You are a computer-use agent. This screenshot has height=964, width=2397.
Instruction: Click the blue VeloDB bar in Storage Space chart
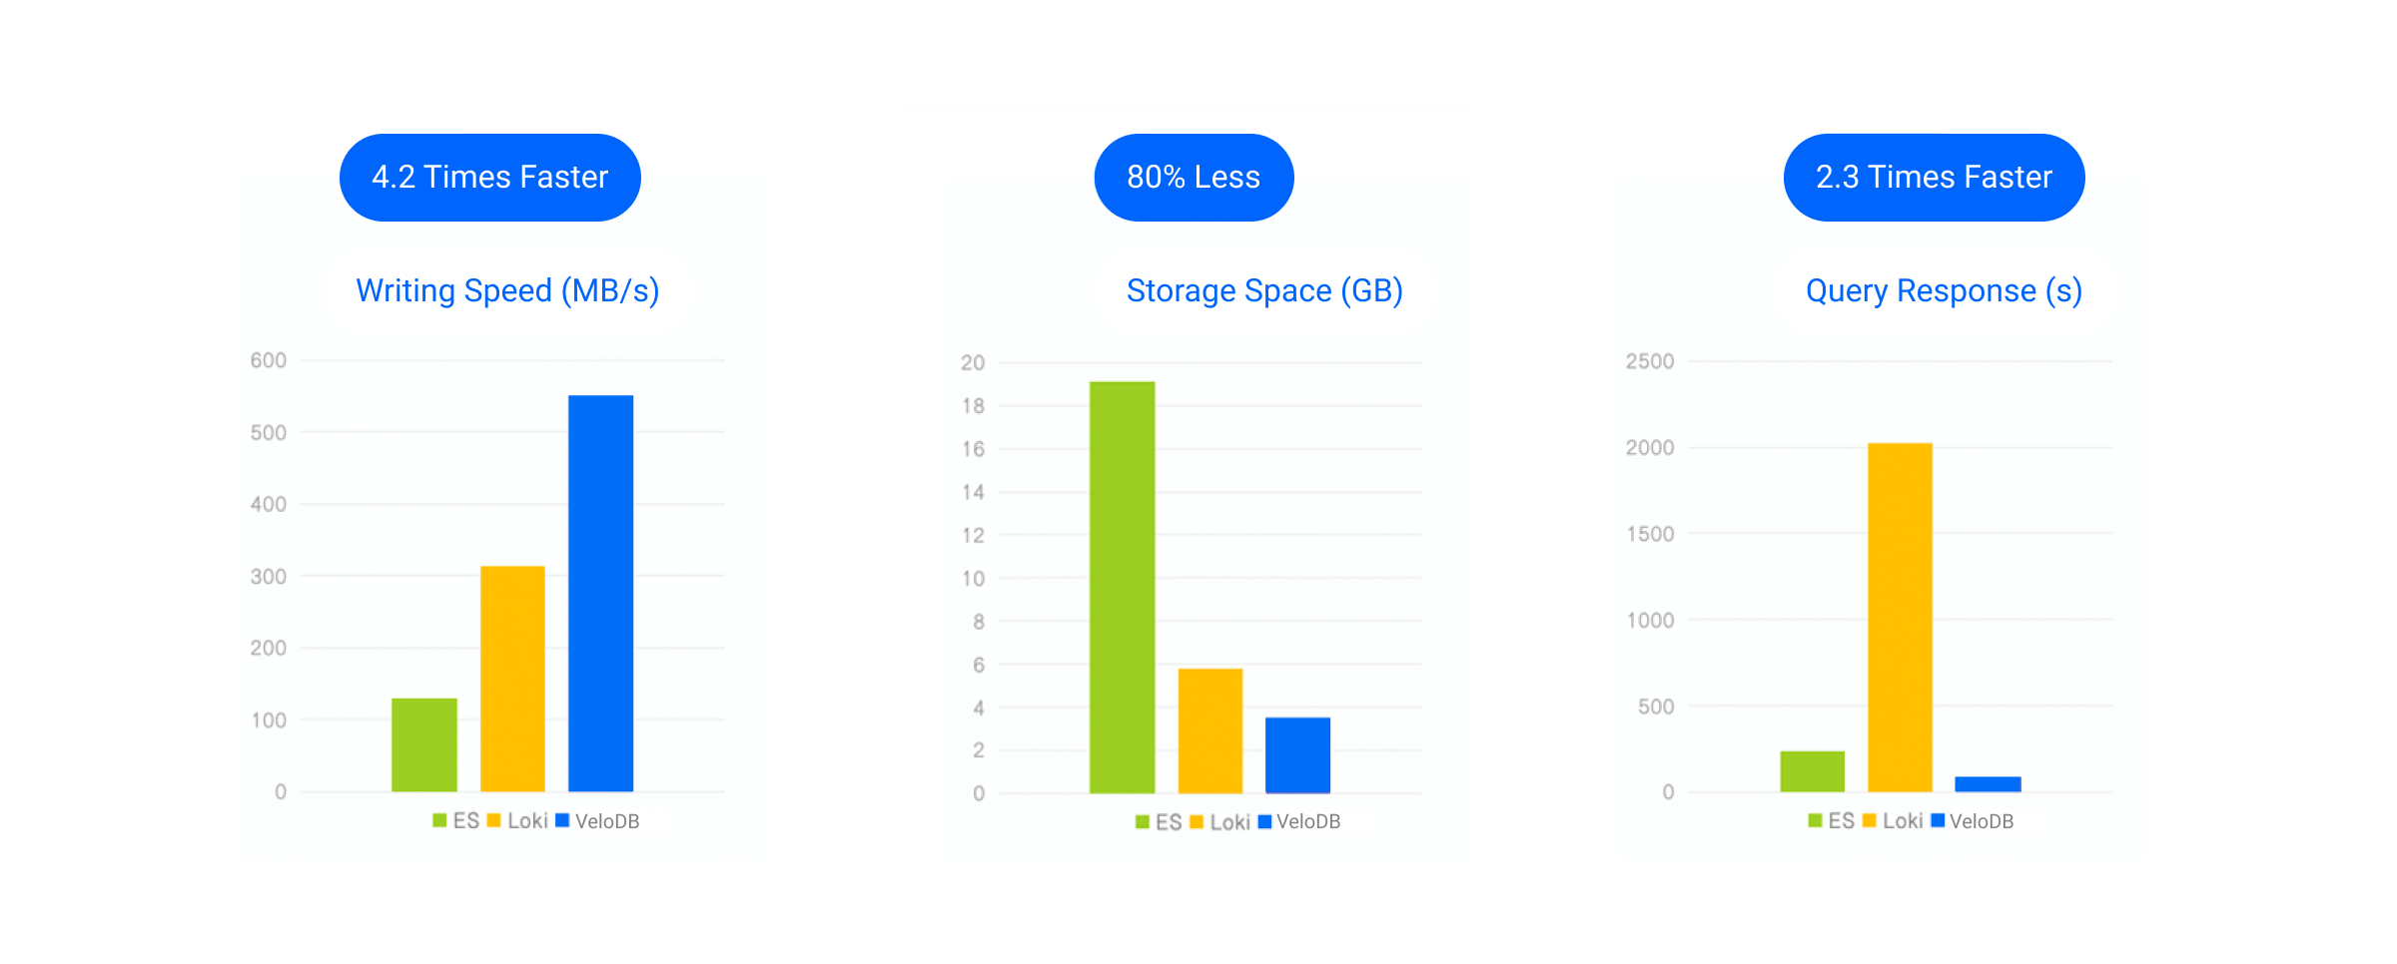click(x=1297, y=755)
